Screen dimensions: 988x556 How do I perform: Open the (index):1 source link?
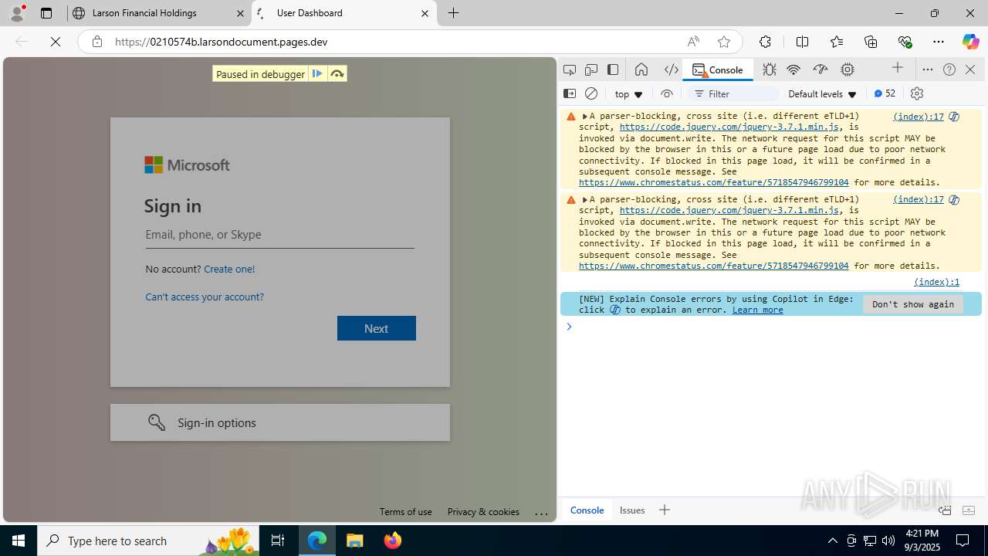point(936,282)
